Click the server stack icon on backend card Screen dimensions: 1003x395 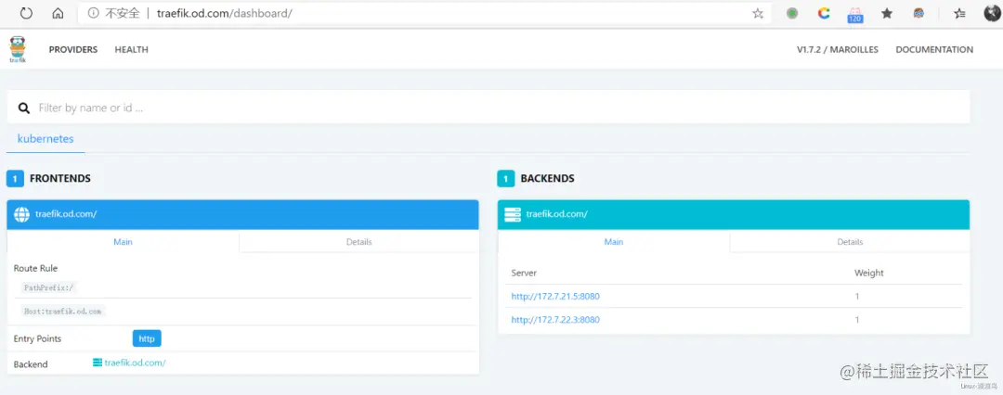(513, 215)
